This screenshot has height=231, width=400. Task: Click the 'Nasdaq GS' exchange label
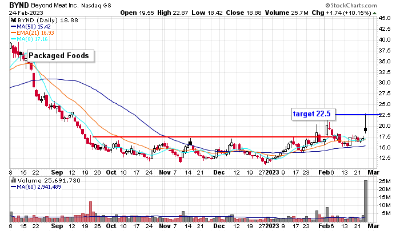pyautogui.click(x=96, y=5)
